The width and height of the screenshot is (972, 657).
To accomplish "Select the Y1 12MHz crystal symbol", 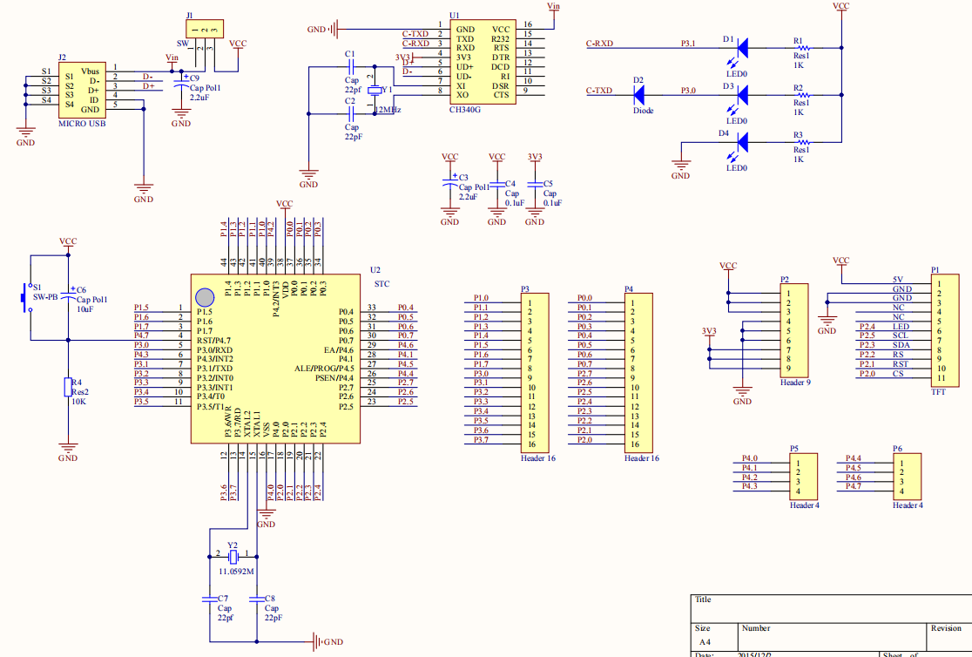I will point(375,91).
